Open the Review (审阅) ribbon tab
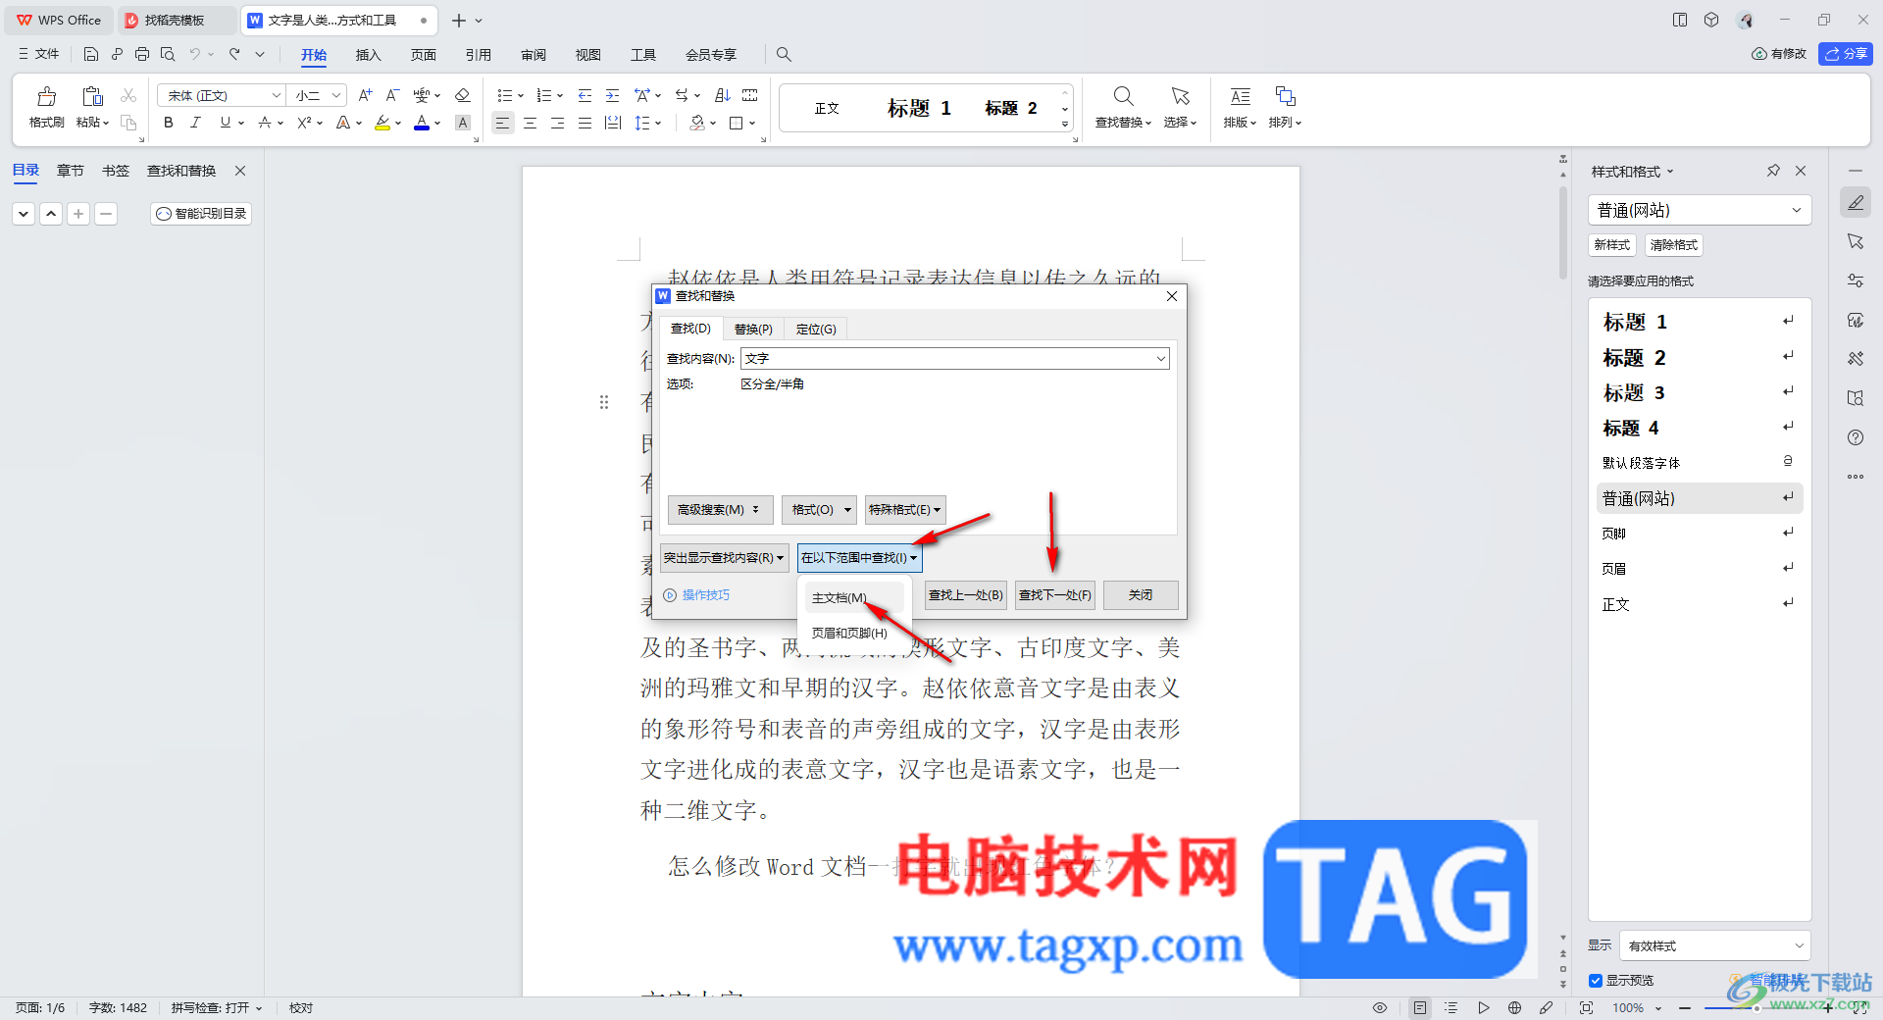Viewport: 1883px width, 1020px height. tap(534, 55)
